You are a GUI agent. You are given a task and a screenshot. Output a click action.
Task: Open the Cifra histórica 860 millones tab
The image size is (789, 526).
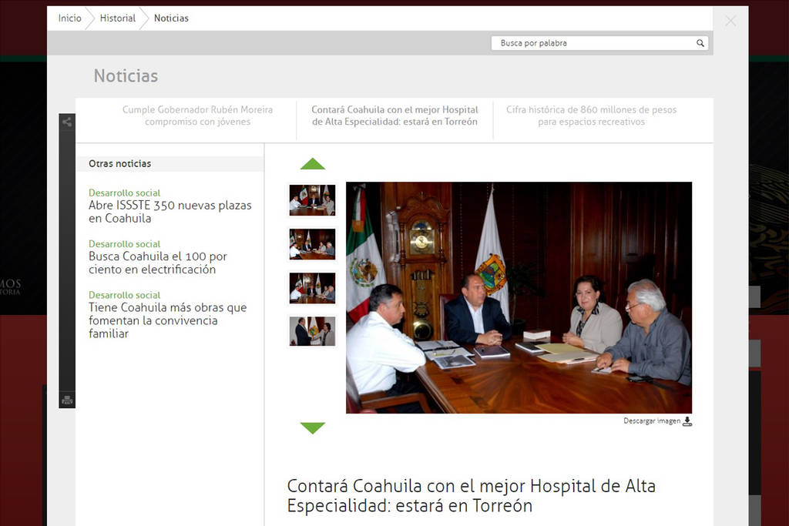click(x=591, y=116)
